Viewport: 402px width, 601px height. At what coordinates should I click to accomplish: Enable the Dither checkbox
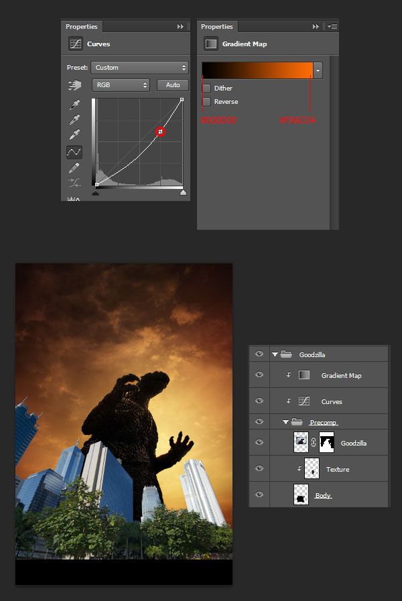click(x=206, y=88)
